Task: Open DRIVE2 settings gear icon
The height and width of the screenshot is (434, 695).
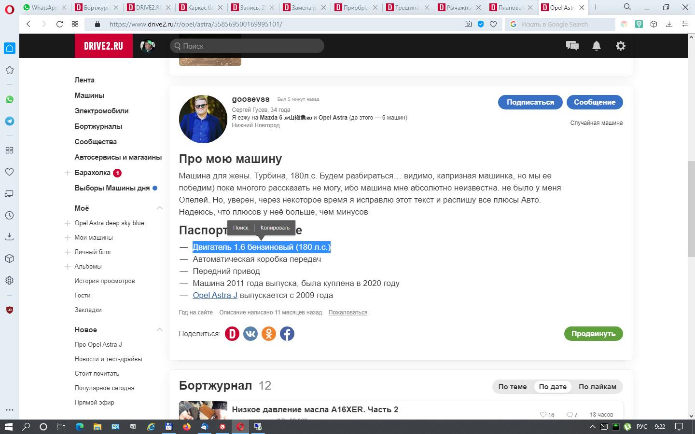Action: pos(621,46)
